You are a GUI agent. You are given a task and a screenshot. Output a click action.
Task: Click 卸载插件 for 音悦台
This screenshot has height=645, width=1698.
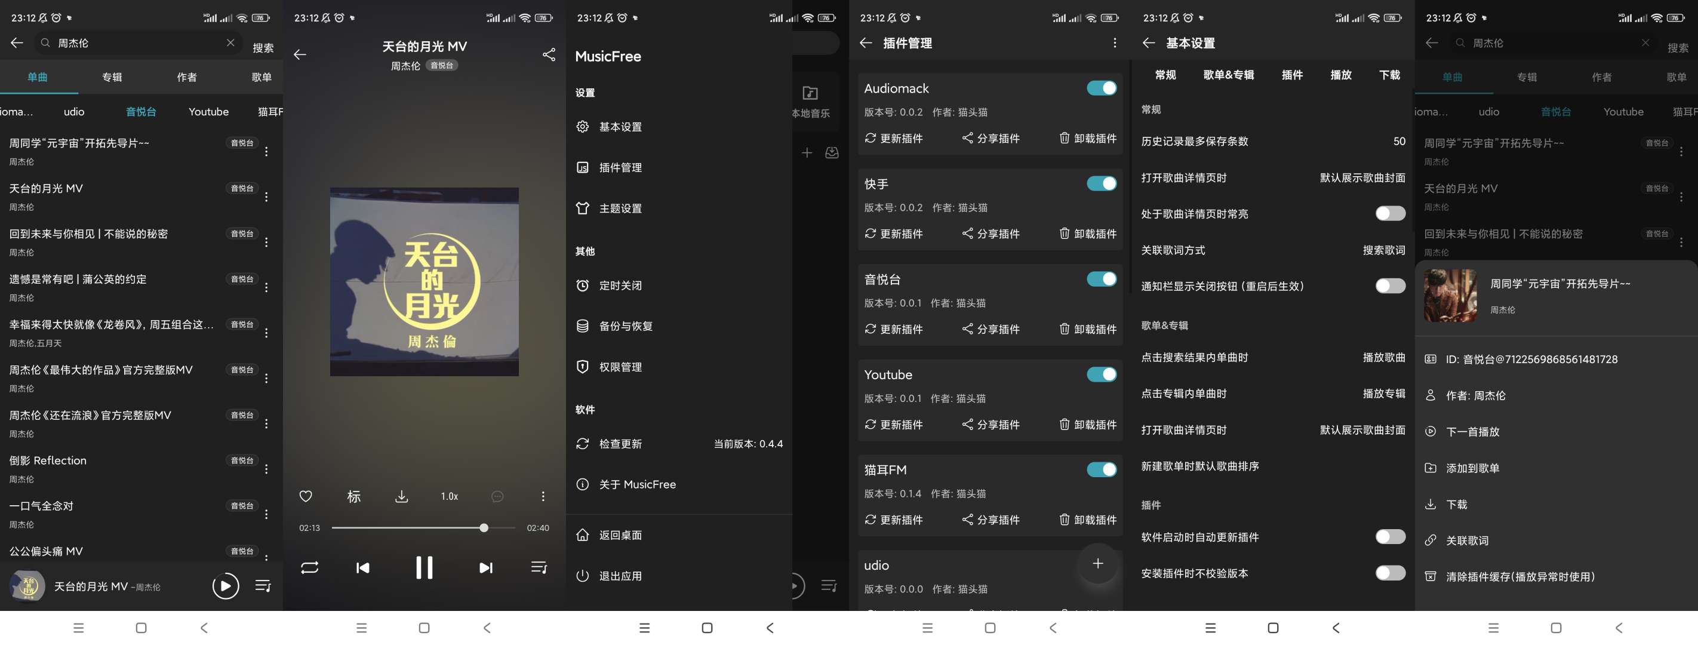(x=1088, y=329)
